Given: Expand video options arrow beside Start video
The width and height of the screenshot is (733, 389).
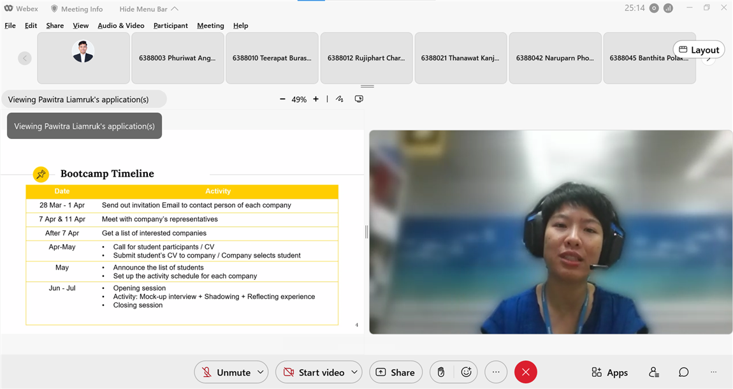Looking at the screenshot, I should coord(354,372).
